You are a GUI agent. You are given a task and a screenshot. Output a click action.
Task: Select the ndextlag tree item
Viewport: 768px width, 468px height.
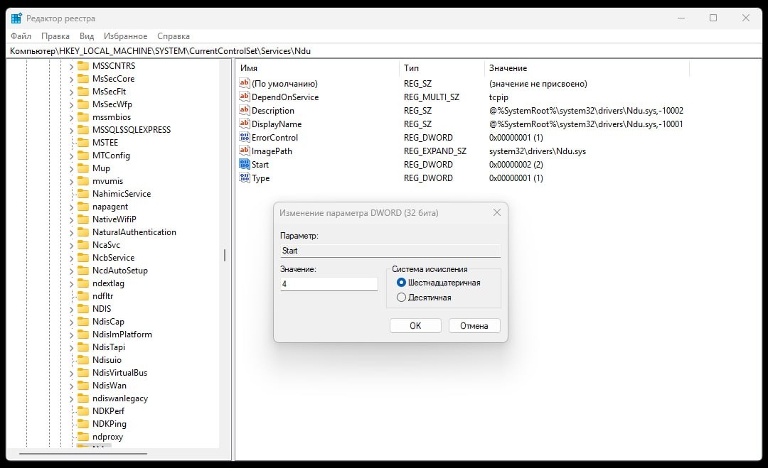[108, 283]
